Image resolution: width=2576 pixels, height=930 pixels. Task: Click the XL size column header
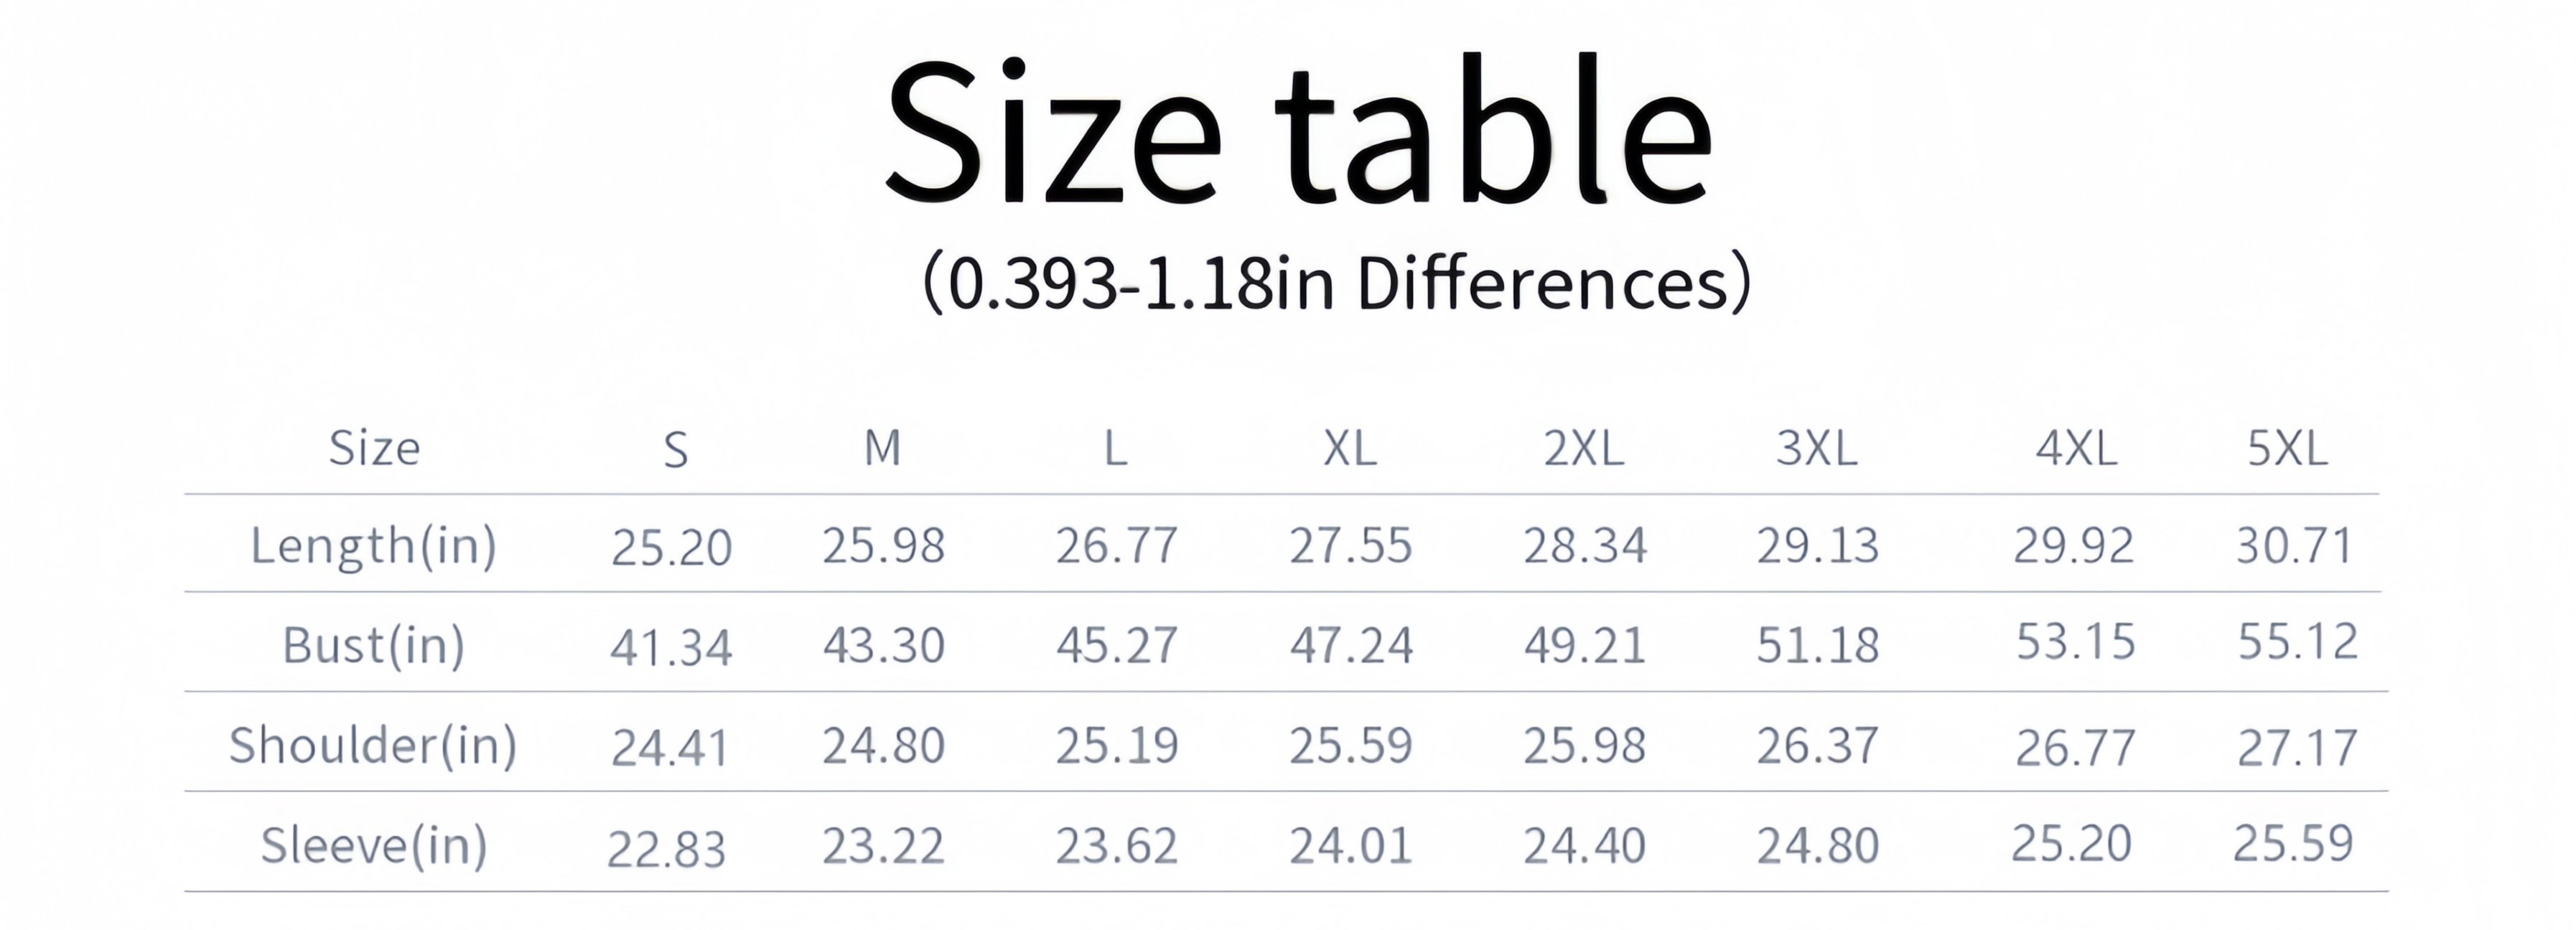click(1350, 447)
